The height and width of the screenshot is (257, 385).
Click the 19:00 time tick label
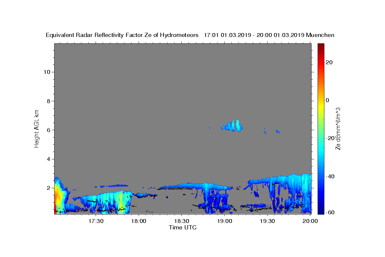[x=224, y=221]
